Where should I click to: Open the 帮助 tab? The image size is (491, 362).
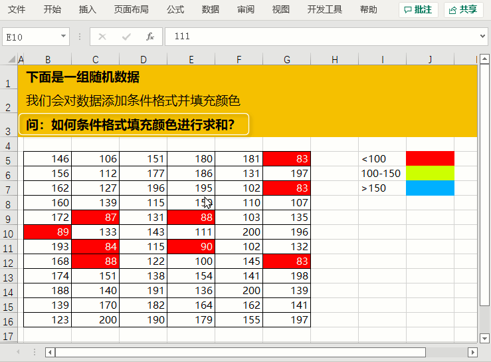(369, 10)
